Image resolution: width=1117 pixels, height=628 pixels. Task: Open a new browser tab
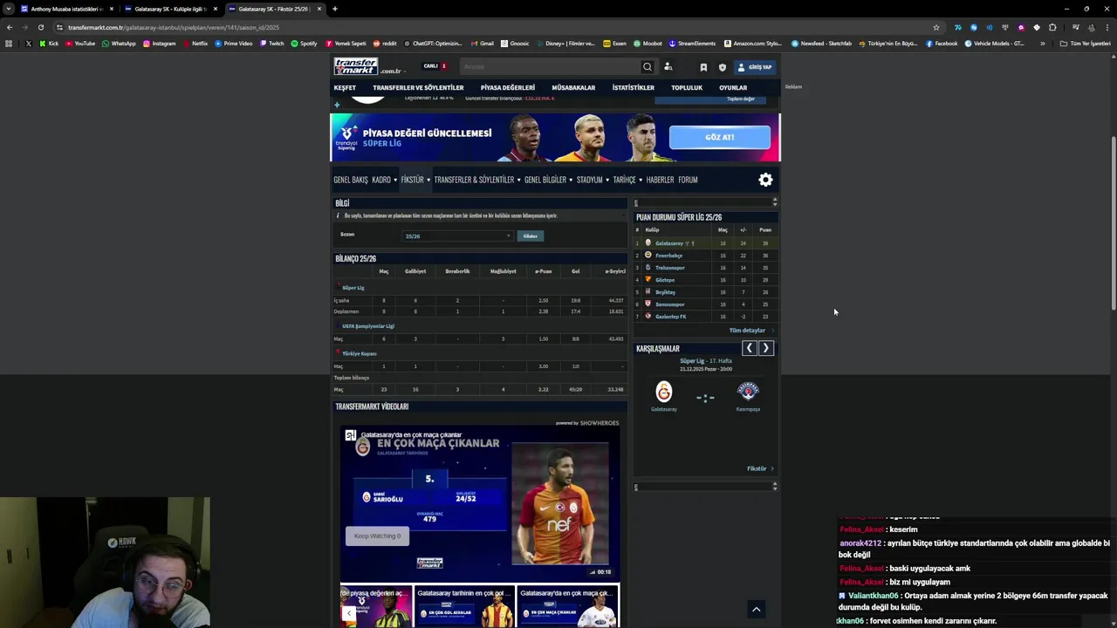point(335,9)
